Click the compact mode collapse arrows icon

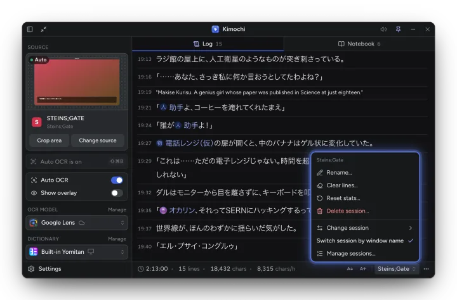coord(44,29)
